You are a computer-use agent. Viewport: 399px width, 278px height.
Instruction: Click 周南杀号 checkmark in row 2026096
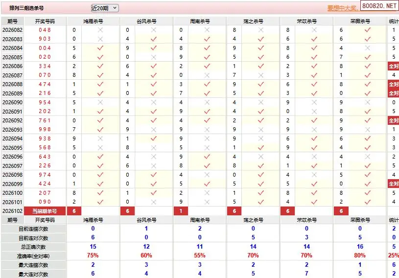(x=207, y=157)
